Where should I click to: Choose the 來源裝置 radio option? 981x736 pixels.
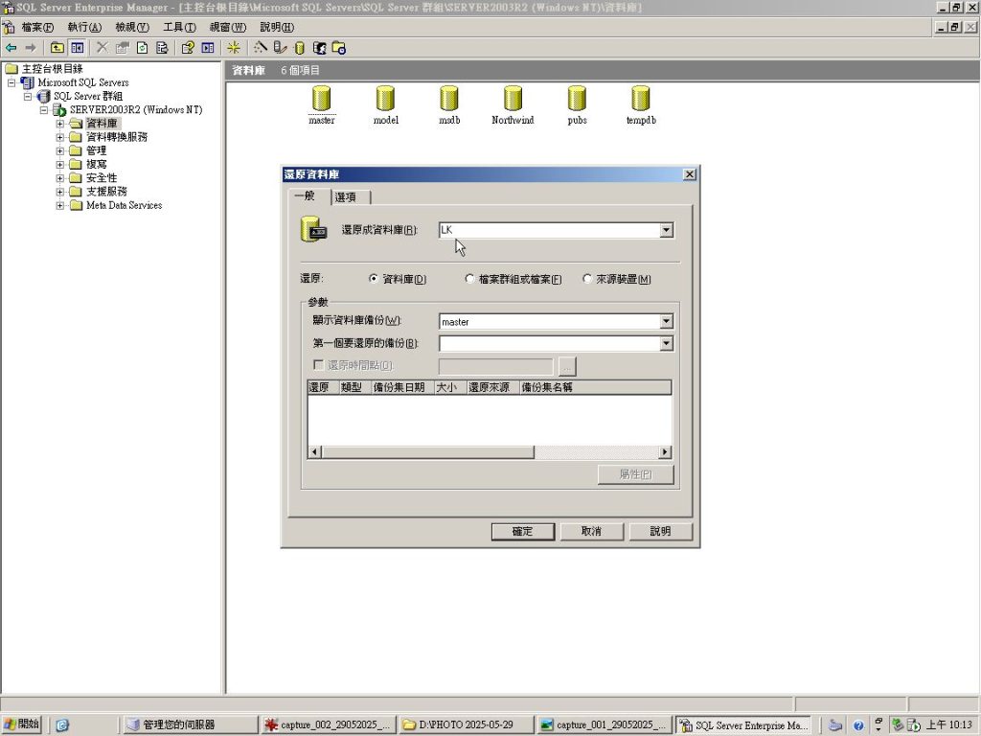pos(586,279)
